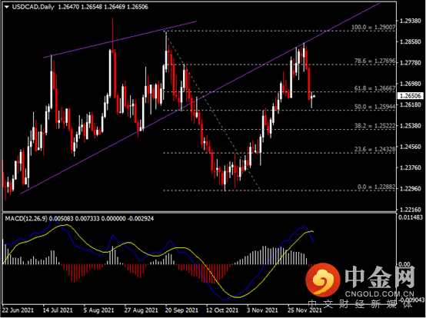This screenshot has width=426, height=318.
Task: Click the 61.8 = 1.26667 Fibonacci label
Action: tap(374, 88)
